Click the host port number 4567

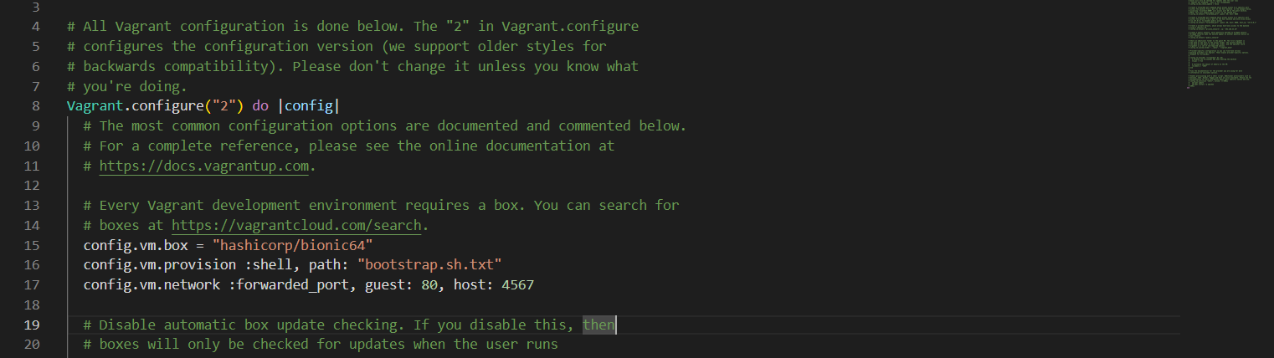pos(517,285)
